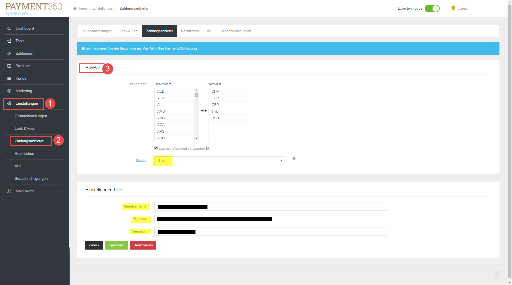This screenshot has width=512, height=285.
Task: Click the Tools shop icon in sidebar
Action: [x=9, y=41]
